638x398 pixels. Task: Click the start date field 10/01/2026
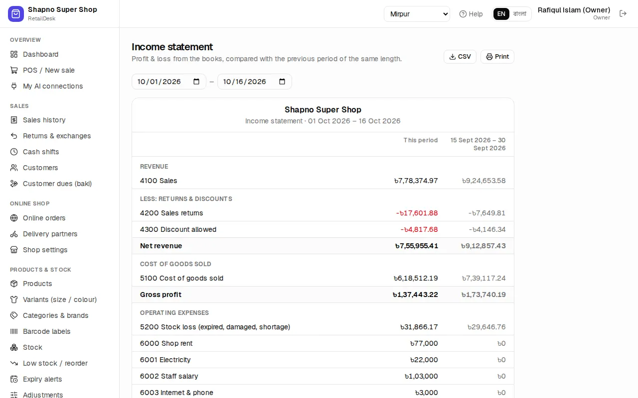pyautogui.click(x=169, y=82)
